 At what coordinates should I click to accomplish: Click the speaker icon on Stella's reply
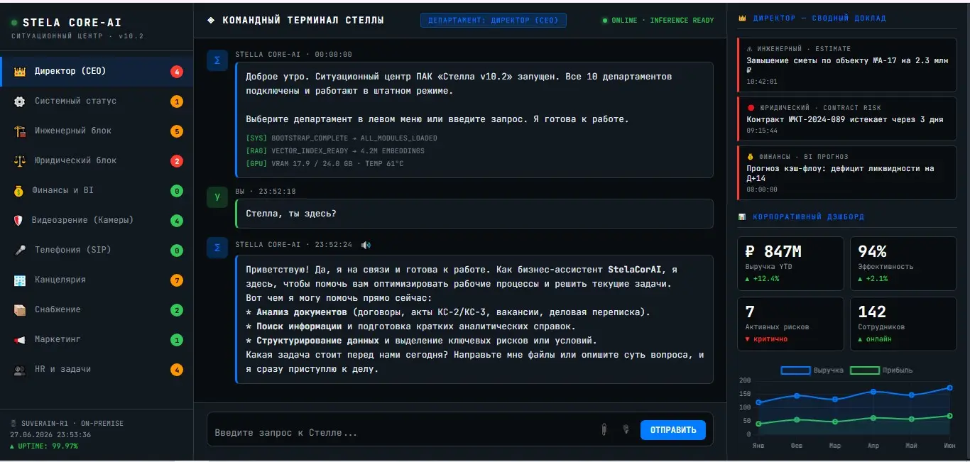366,245
